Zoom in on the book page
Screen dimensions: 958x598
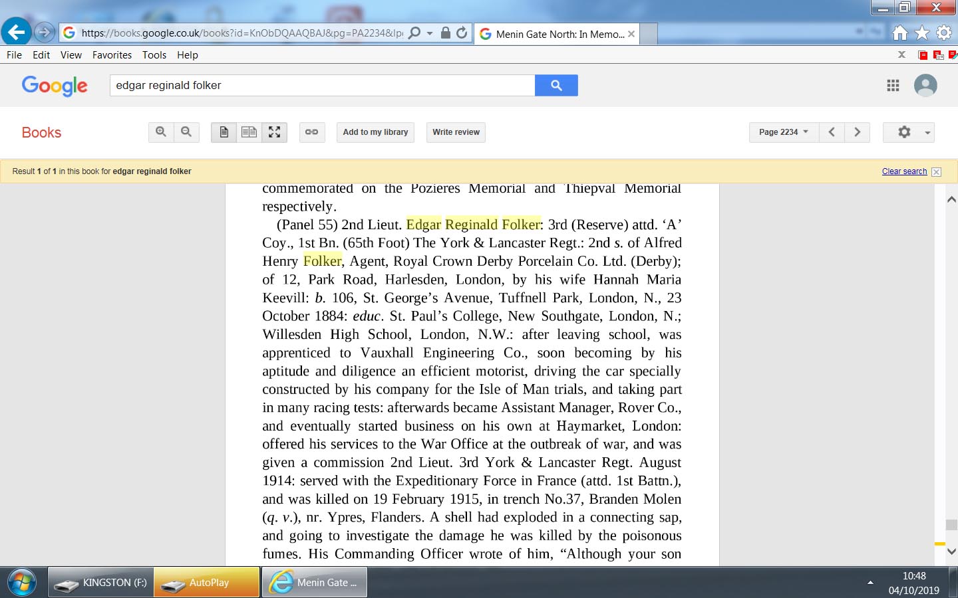(161, 132)
